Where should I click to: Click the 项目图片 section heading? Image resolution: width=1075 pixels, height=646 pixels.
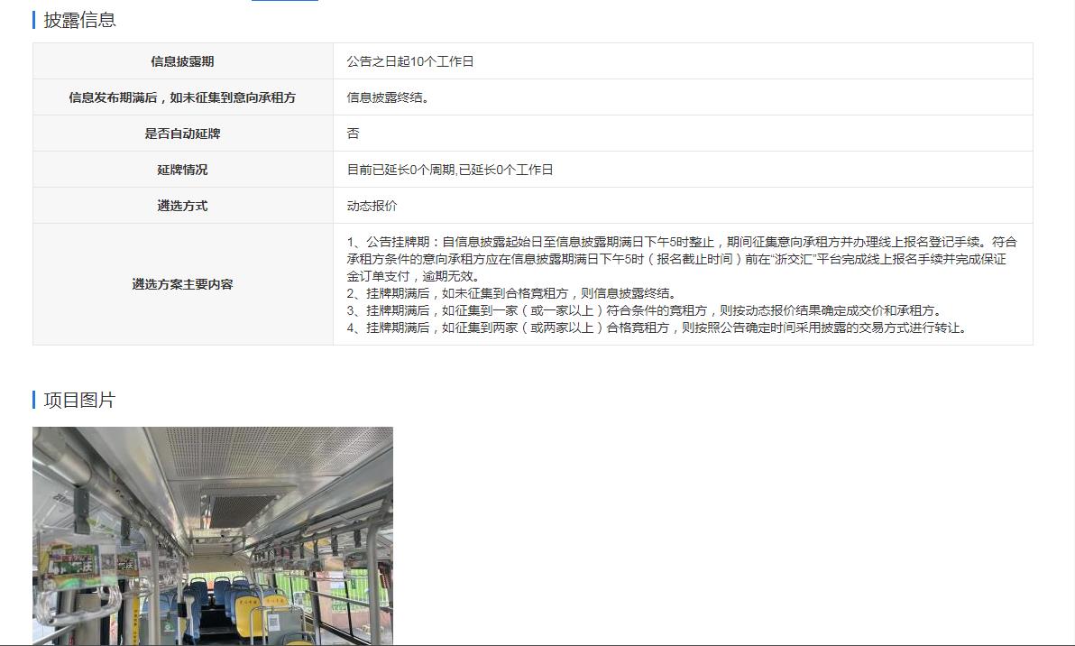coord(80,400)
